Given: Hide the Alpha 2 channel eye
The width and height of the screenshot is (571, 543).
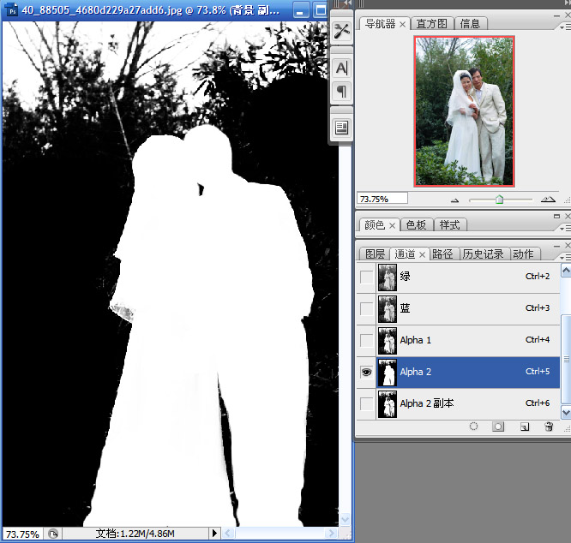Looking at the screenshot, I should pyautogui.click(x=366, y=372).
